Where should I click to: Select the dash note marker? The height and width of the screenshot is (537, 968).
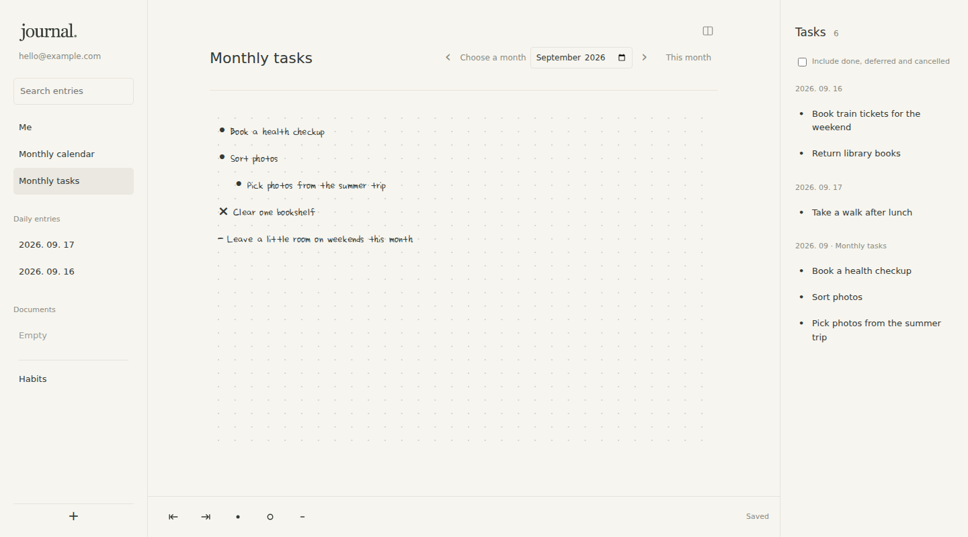[302, 517]
